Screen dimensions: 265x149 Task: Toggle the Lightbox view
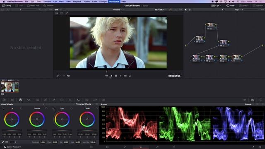pos(258,5)
